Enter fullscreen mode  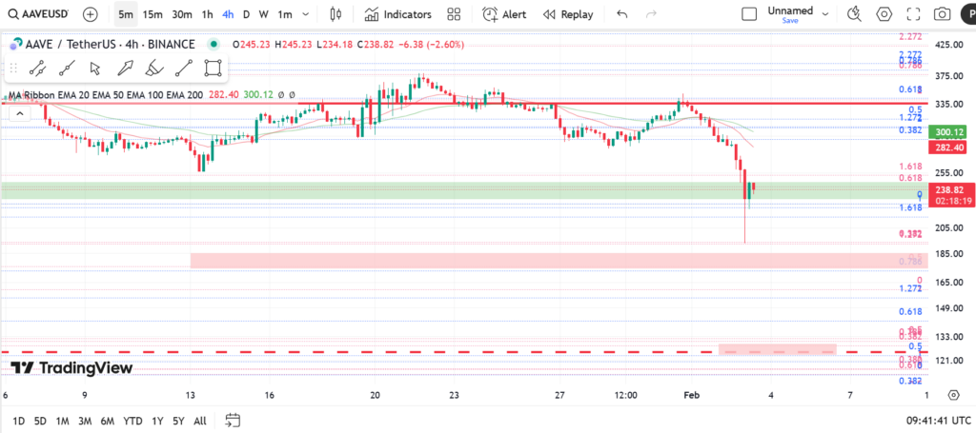point(913,14)
